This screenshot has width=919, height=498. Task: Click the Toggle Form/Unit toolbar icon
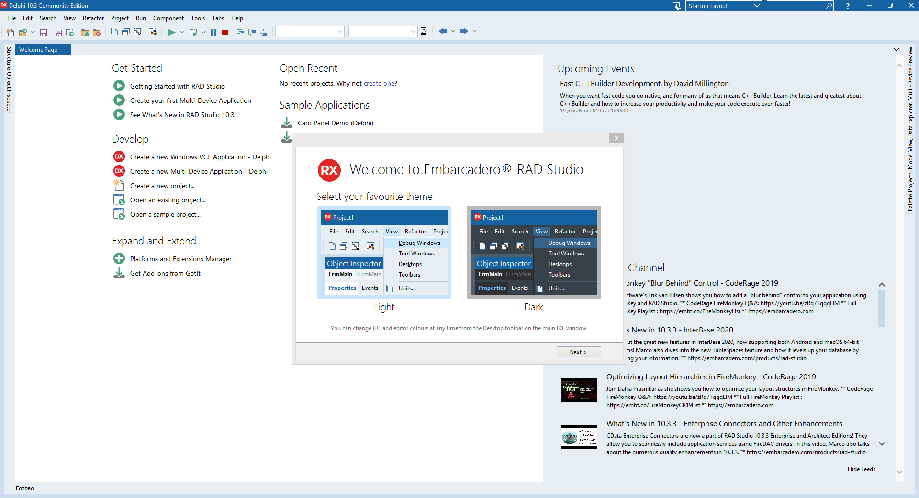coord(137,32)
